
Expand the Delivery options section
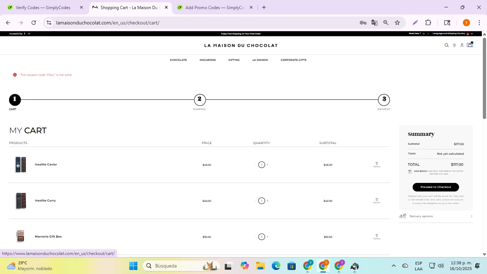click(x=436, y=216)
